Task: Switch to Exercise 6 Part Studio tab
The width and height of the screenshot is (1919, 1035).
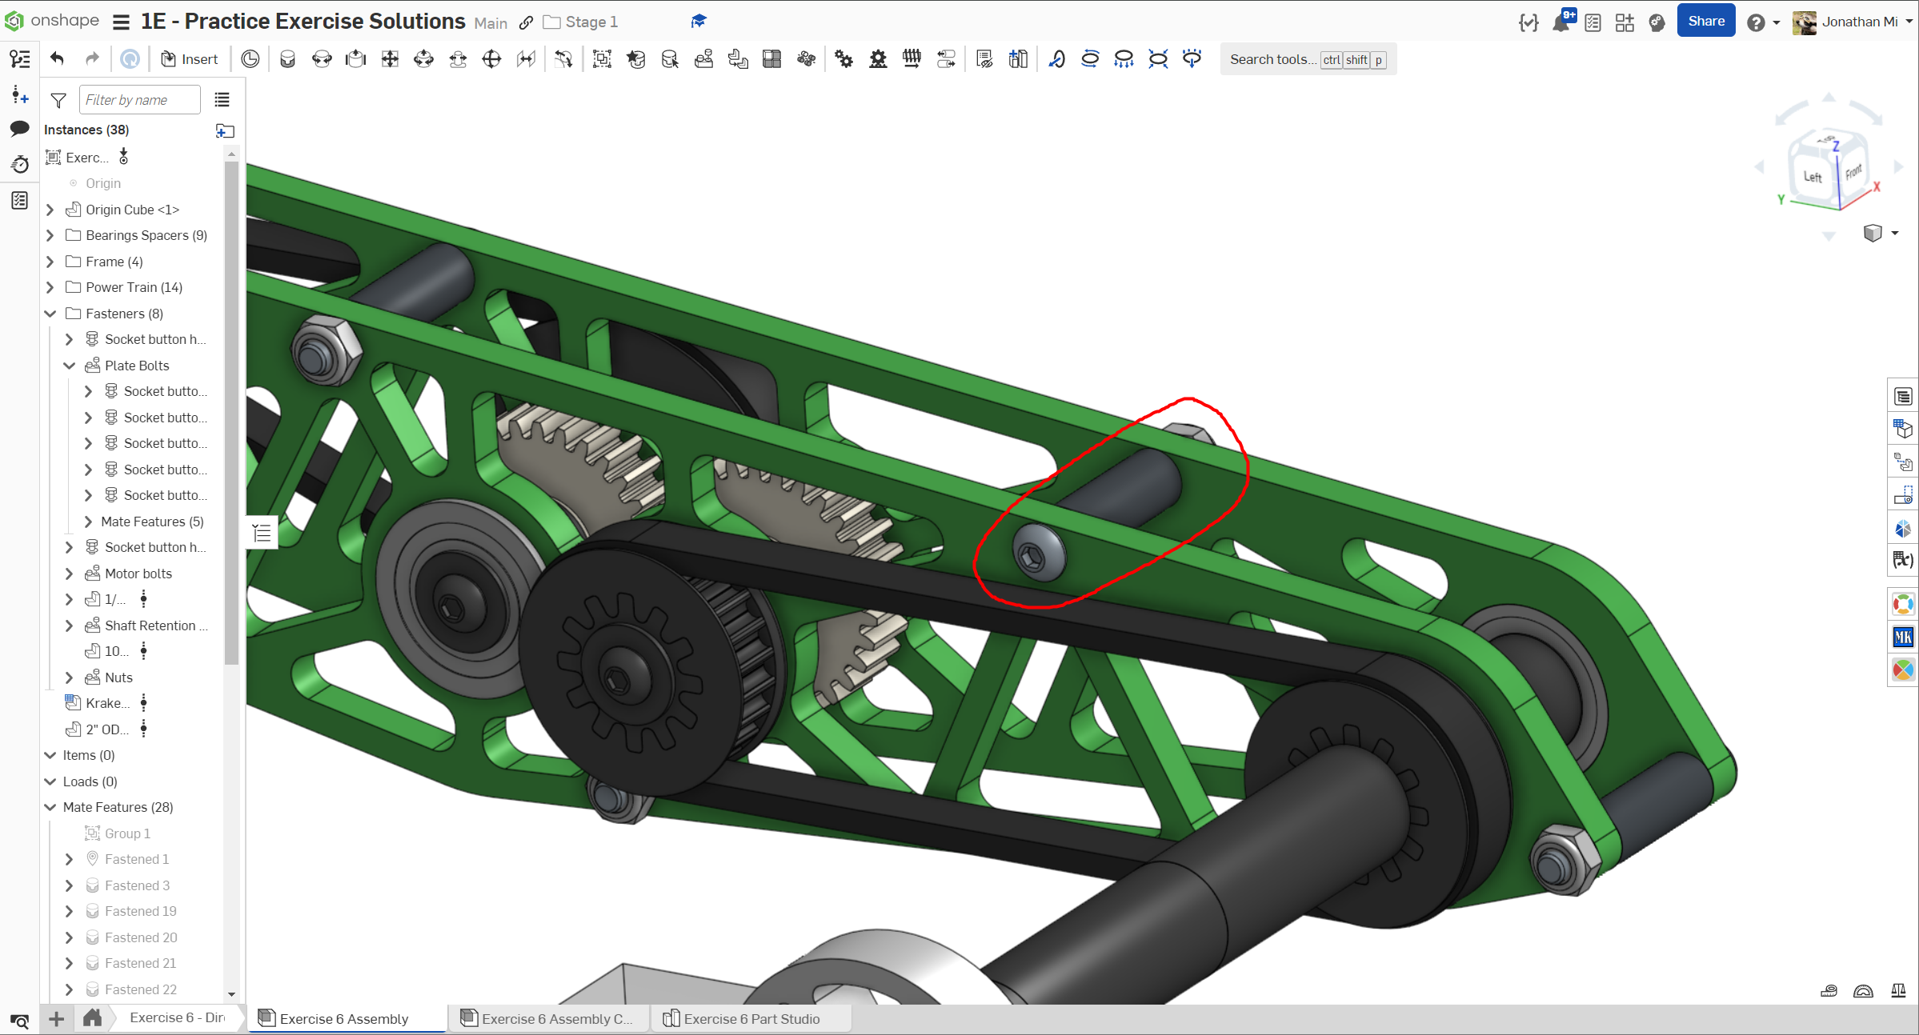Action: 751,1018
